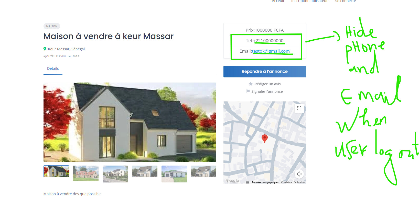
Task: Click the red location pin on map
Action: pyautogui.click(x=265, y=138)
